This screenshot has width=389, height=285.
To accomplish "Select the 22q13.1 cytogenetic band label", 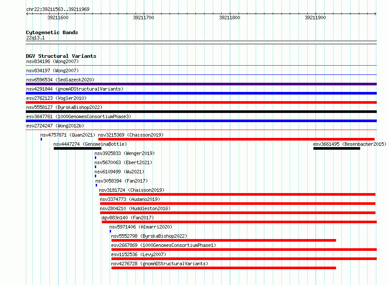I will click(x=35, y=38).
